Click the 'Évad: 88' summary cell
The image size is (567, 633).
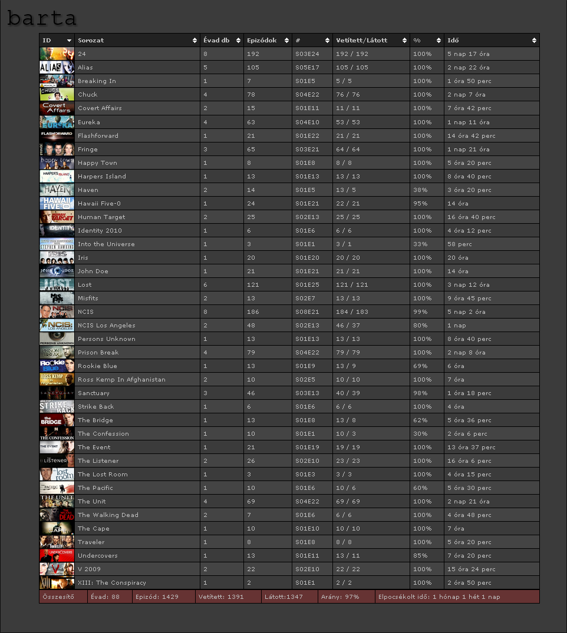pos(110,596)
